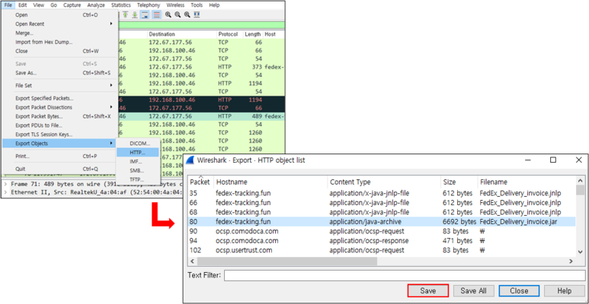Screen dimensions: 589x304
Task: Select packet 35 jnlp object row
Action: tap(382, 194)
